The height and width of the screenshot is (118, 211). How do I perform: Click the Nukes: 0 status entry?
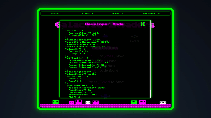pos(118,14)
